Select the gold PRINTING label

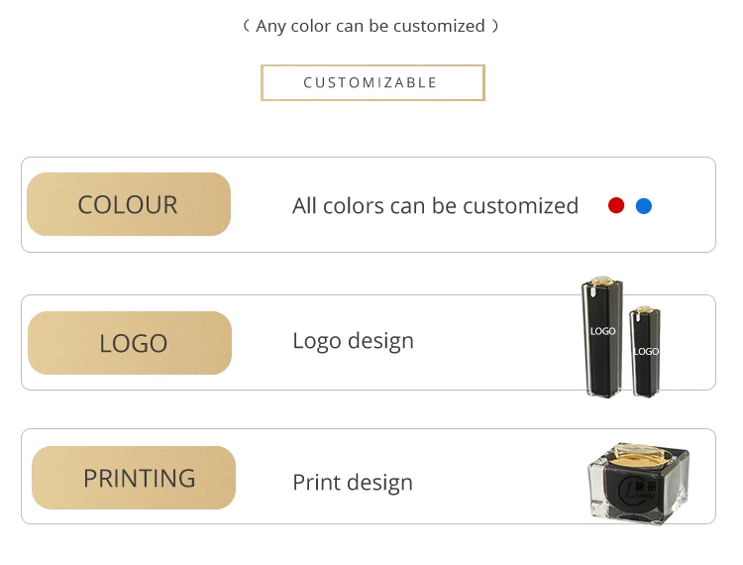134,478
